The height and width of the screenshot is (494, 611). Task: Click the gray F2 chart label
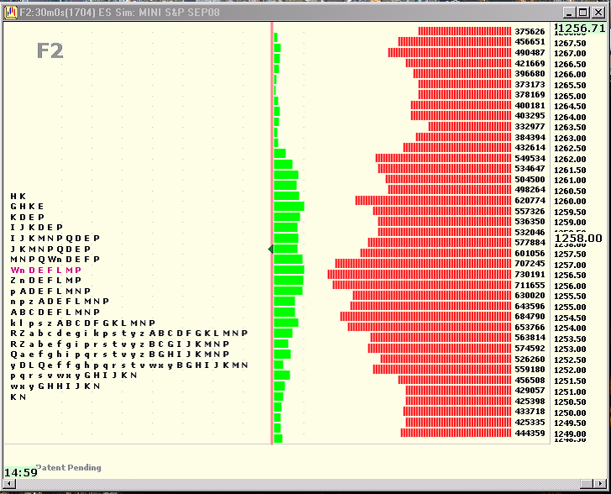point(50,50)
